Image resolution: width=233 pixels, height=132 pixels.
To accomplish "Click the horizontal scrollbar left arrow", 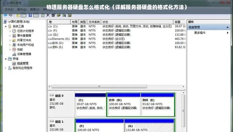I will point(50,87).
